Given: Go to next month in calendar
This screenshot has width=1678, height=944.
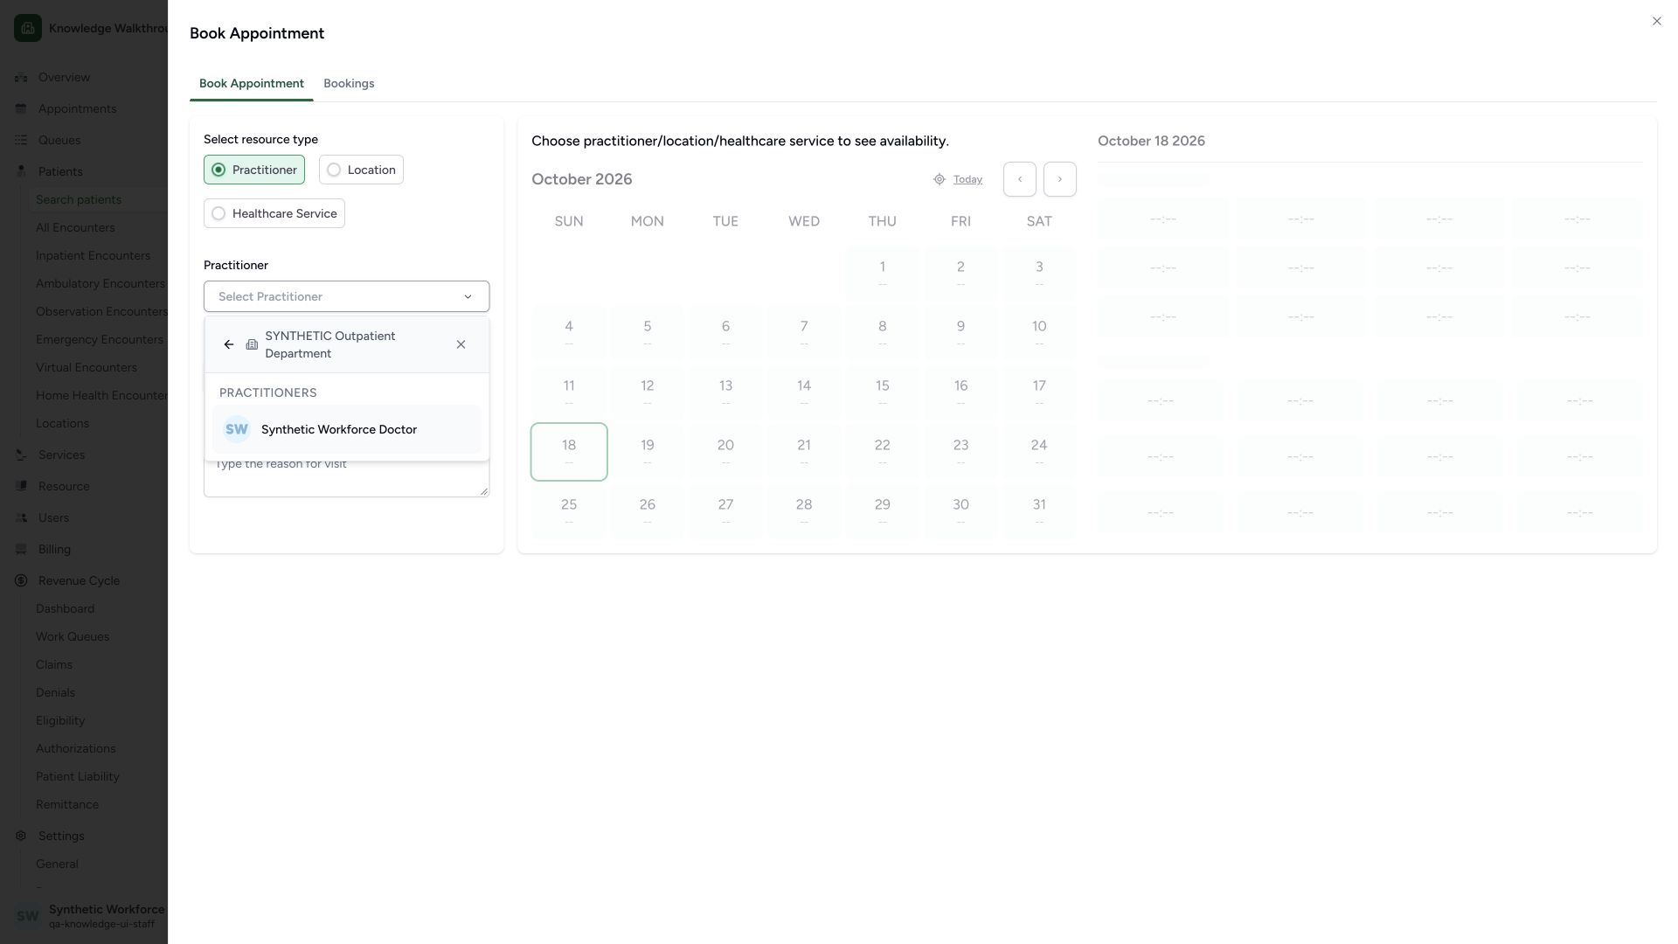Looking at the screenshot, I should coord(1060,179).
